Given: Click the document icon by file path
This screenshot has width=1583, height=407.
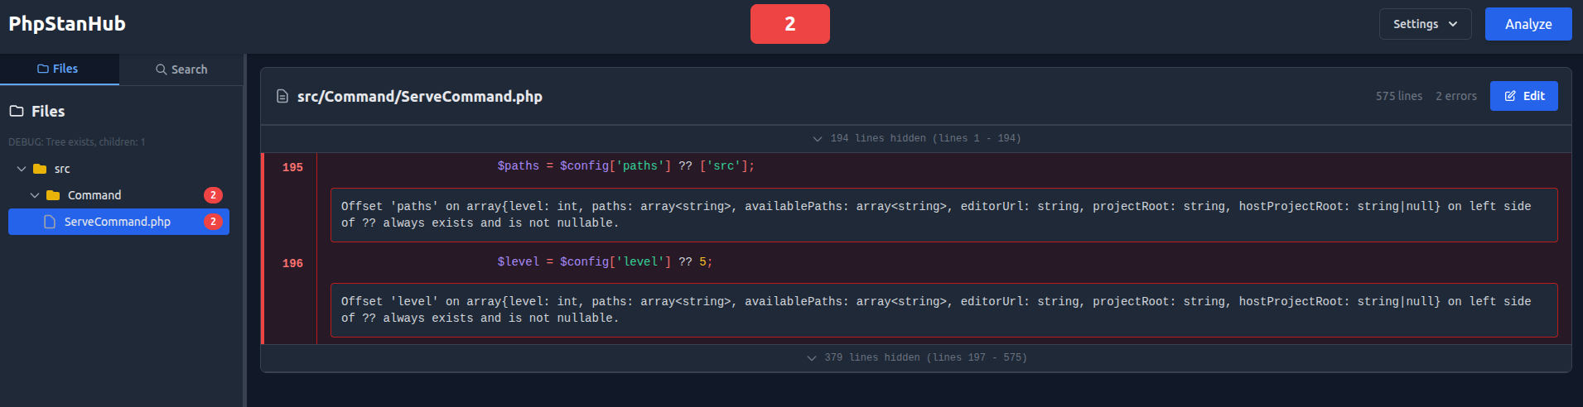Looking at the screenshot, I should click(x=282, y=97).
